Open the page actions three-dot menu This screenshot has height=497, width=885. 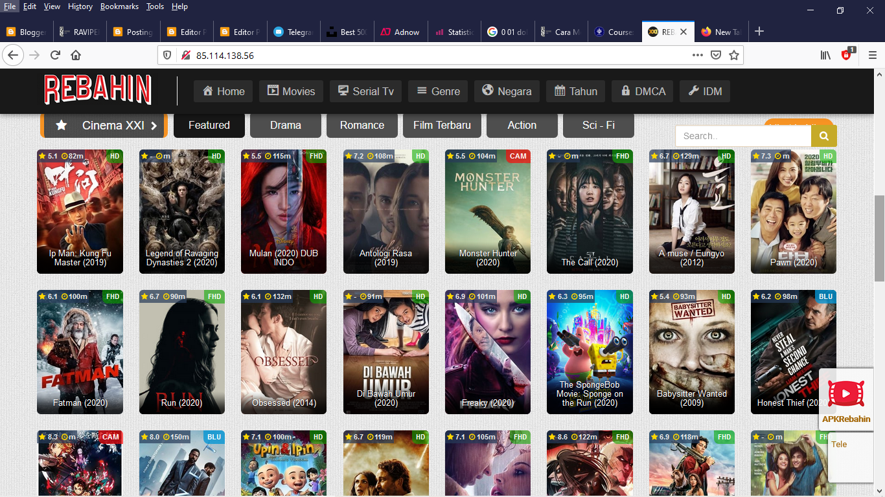pos(698,55)
